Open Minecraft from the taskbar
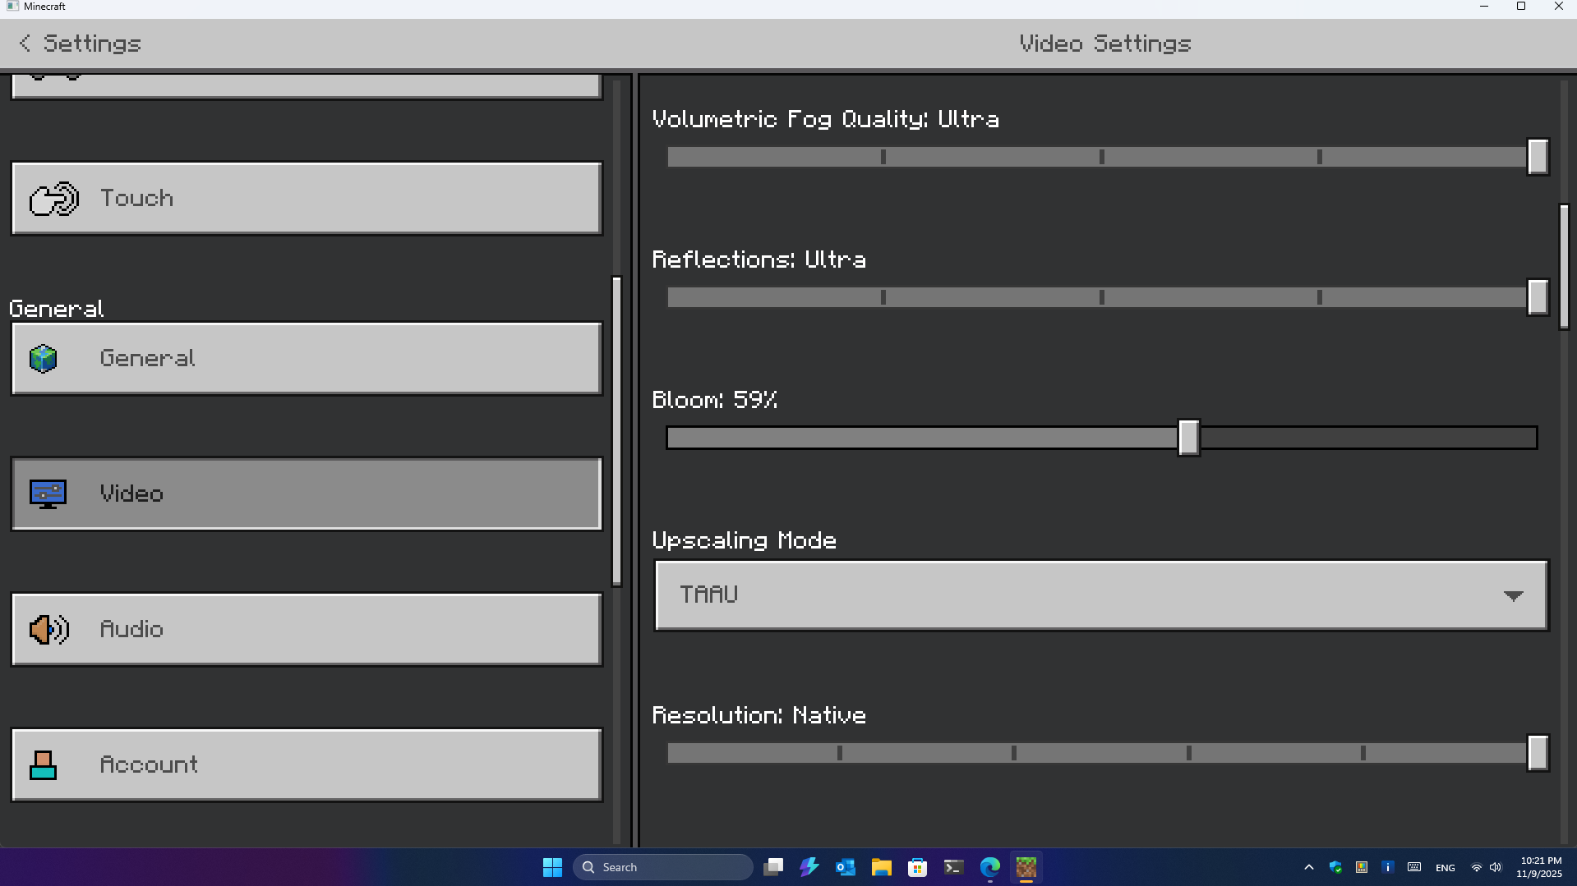1577x886 pixels. [x=1026, y=867]
